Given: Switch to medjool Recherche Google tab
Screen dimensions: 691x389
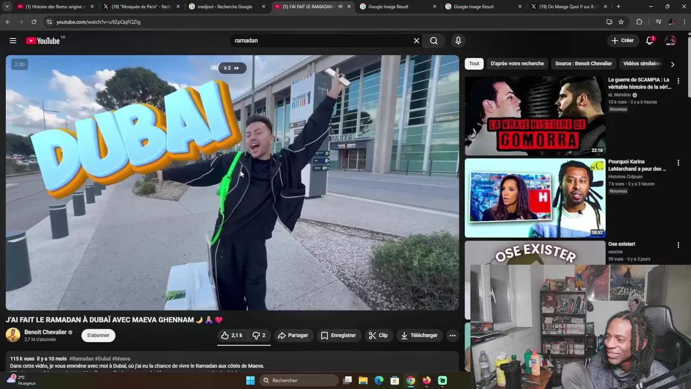Looking at the screenshot, I should (x=227, y=6).
